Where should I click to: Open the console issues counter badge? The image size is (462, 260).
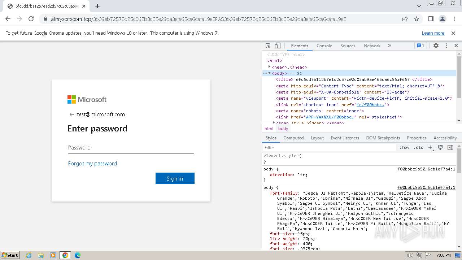(420, 46)
